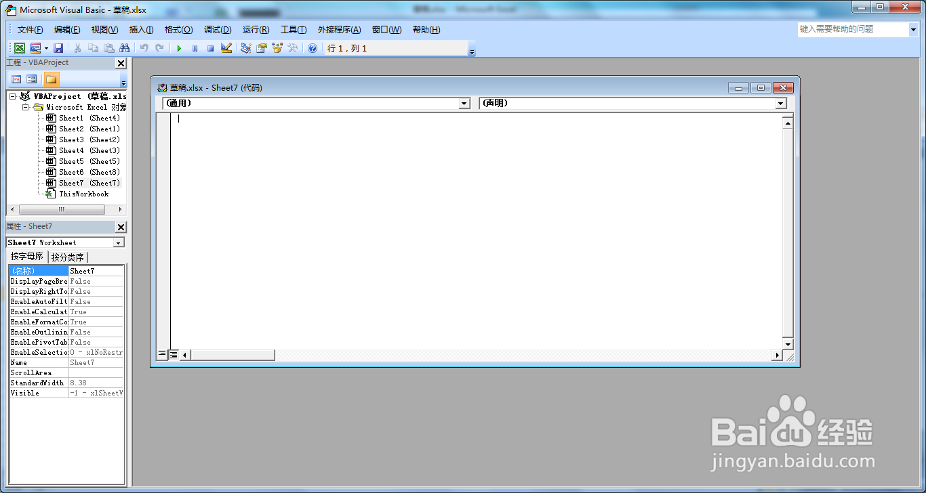
Task: Open the help question box dropdown arrow
Action: 912,29
